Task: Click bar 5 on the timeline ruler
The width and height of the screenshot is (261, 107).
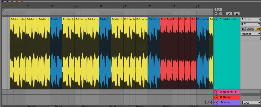Action: [x=101, y=7]
